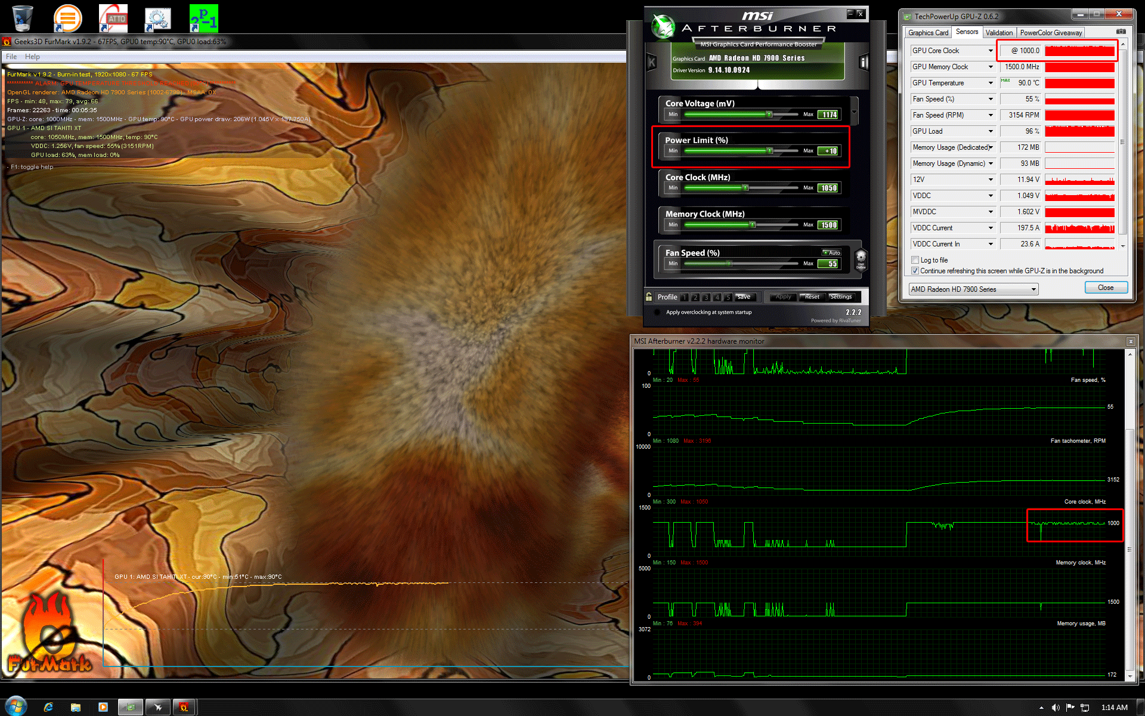
Task: Toggle fan speed Auto button
Action: click(832, 253)
